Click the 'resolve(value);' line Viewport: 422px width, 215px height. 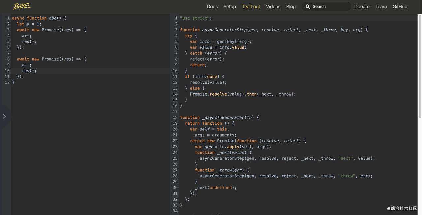208,82
